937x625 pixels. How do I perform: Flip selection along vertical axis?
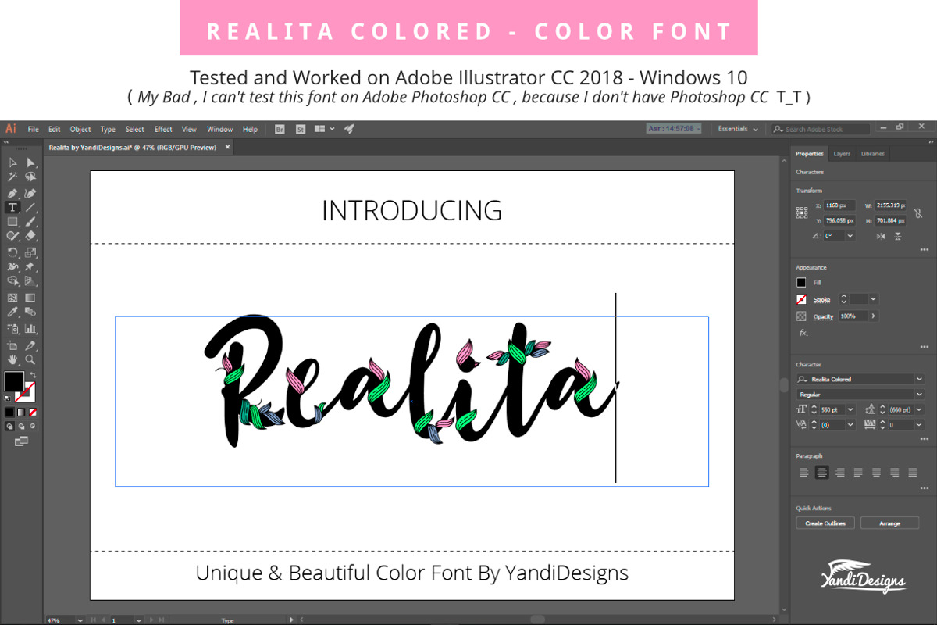click(898, 236)
